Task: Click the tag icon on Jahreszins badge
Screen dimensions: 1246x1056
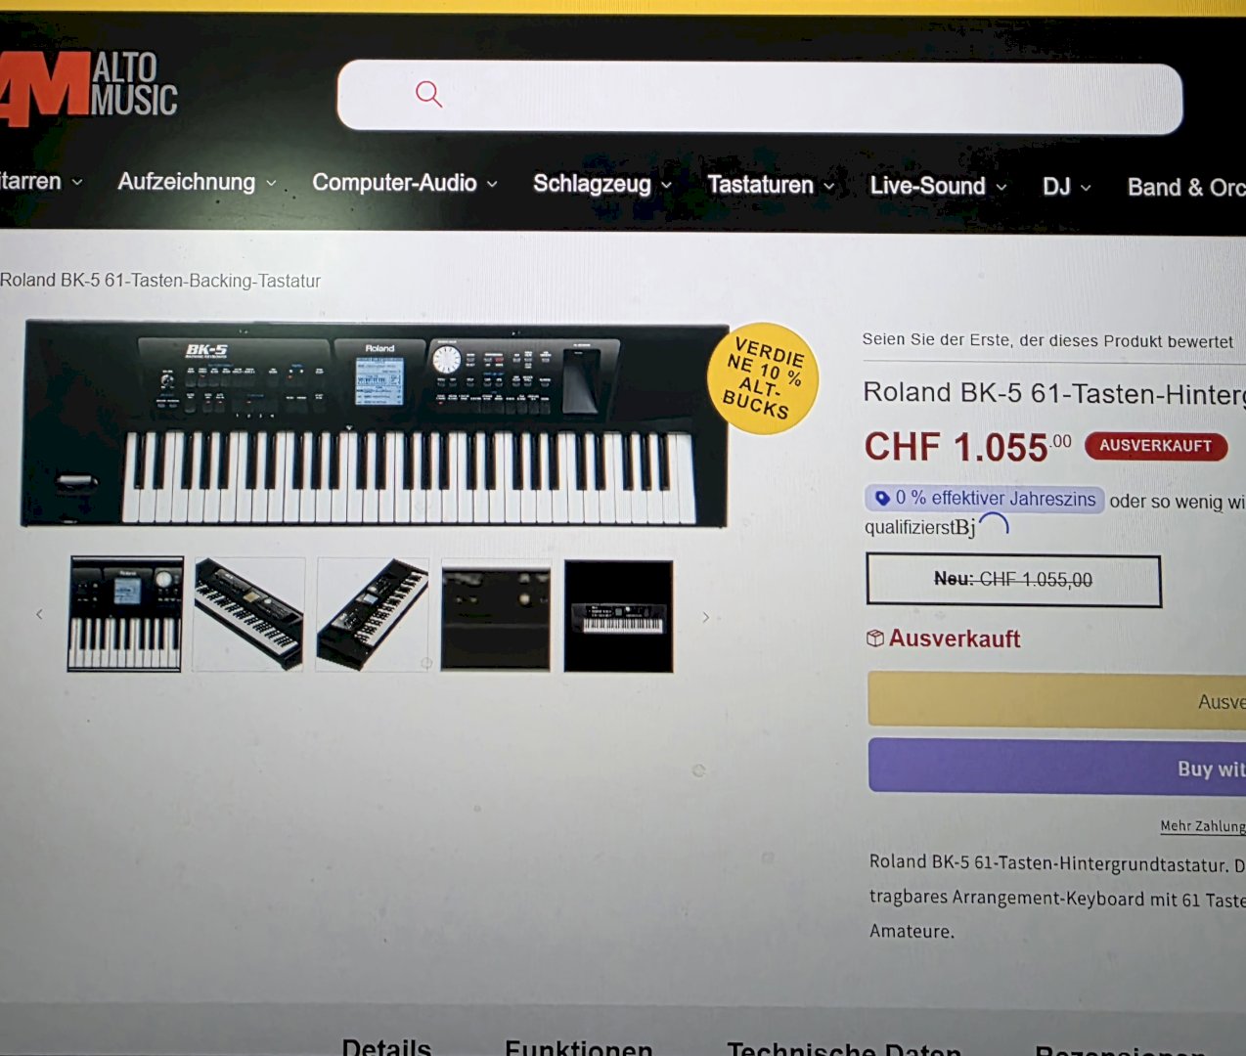Action: point(882,499)
